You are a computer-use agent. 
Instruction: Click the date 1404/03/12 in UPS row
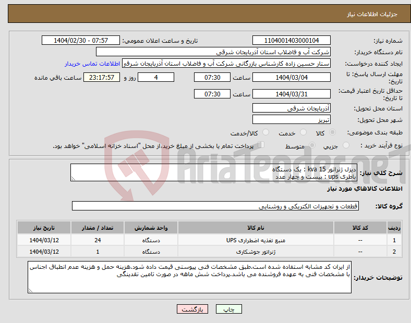[x=44, y=240]
